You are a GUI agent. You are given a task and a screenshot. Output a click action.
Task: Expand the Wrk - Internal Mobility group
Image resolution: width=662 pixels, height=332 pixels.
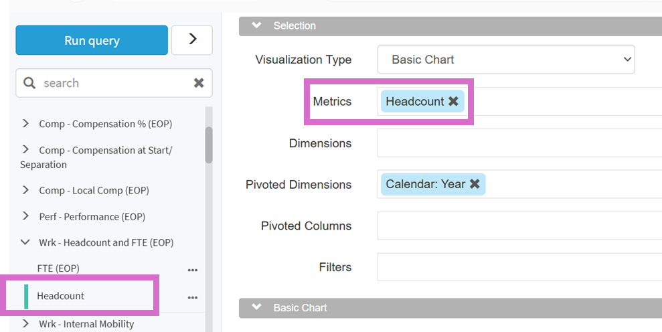[26, 324]
